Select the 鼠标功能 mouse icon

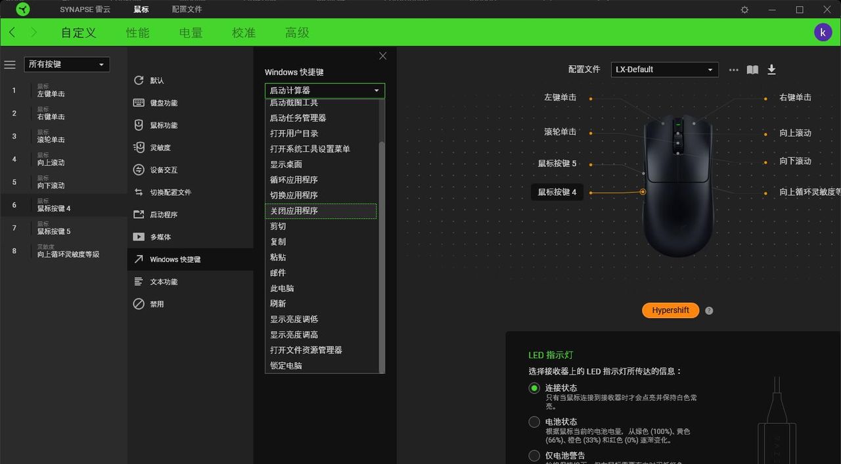pos(139,125)
